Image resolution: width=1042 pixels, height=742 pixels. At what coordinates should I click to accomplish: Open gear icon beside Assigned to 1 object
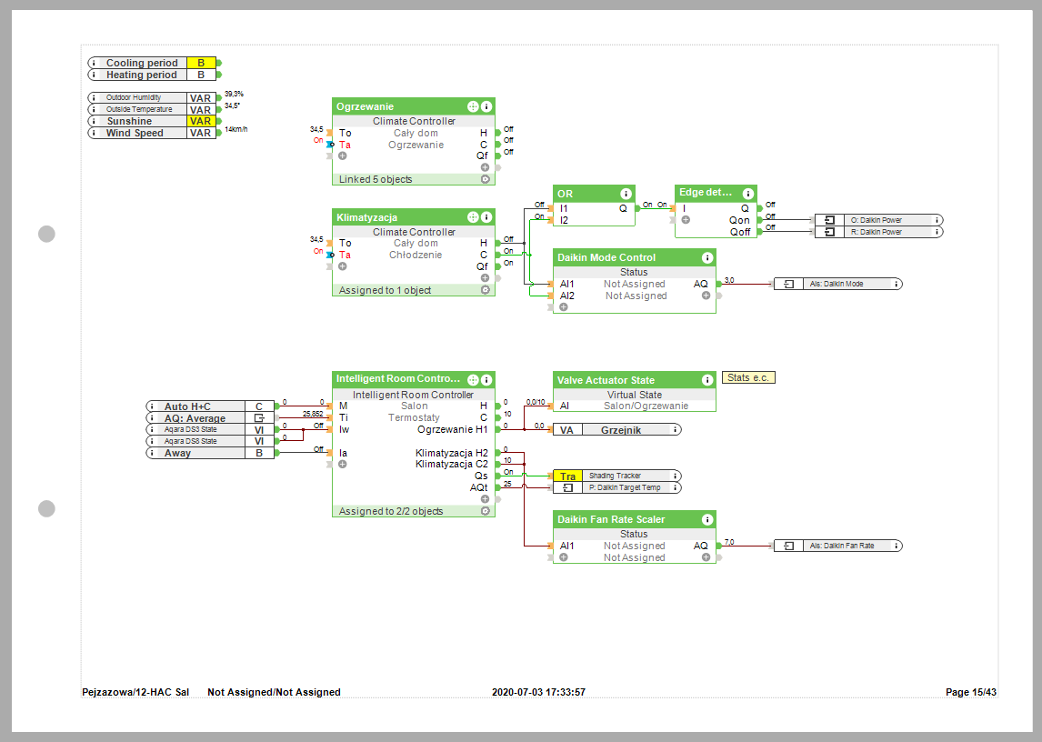click(486, 291)
